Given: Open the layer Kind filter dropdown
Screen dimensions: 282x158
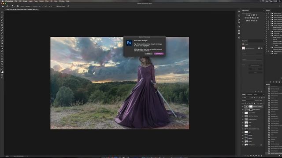Looking at the screenshot, I should pyautogui.click(x=246, y=97).
